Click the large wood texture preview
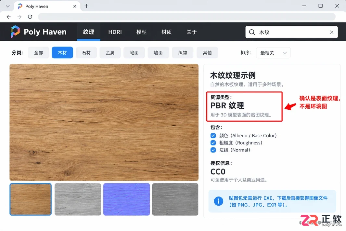The image size is (346, 231). pos(104,122)
